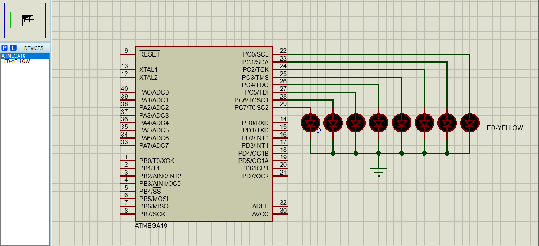This screenshot has width=539, height=246.
Task: Click the PD0/RXD pin 14 stub
Action: click(280, 123)
